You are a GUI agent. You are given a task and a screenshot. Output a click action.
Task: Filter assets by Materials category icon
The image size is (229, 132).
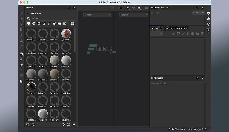(x=28, y=23)
